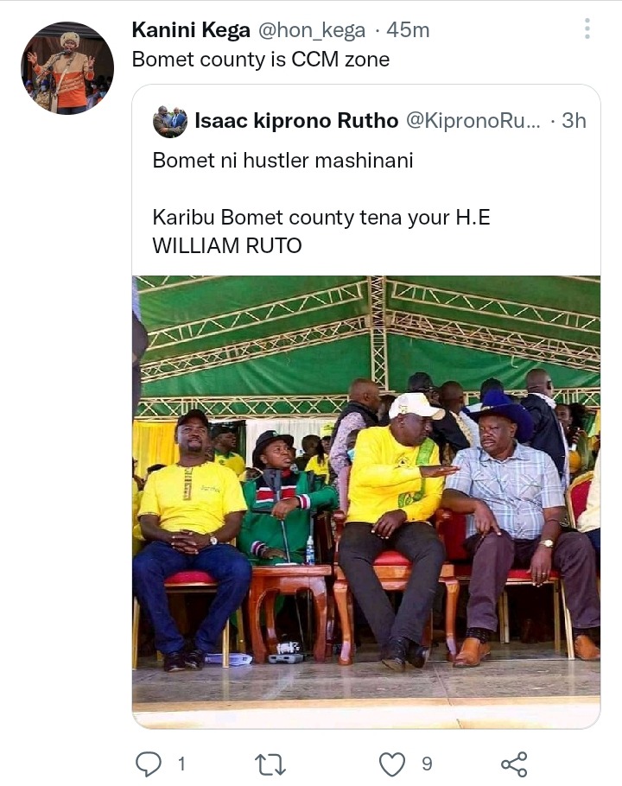View Kanini Kega's profile picture
Viewport: 622px width, 786px height.
tap(67, 67)
